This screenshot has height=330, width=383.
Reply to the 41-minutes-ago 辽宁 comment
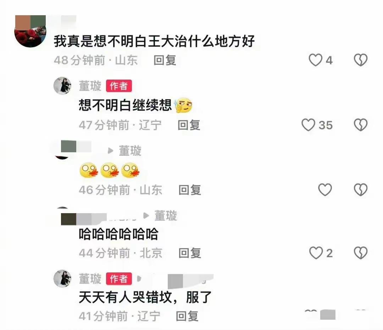[x=187, y=316]
